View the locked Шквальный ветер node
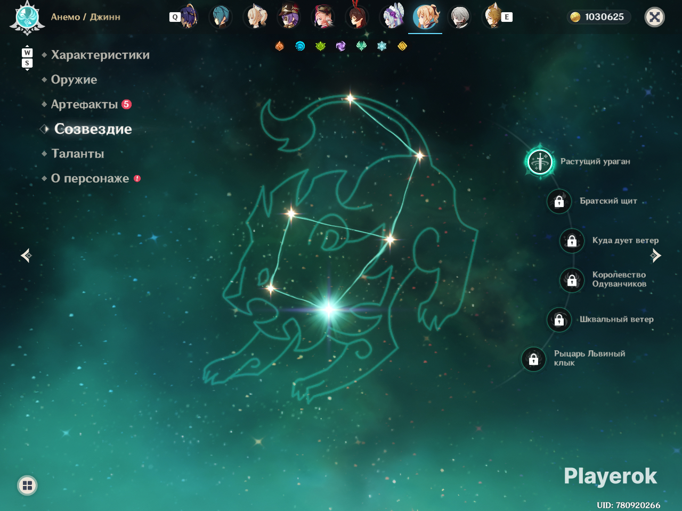Image resolution: width=682 pixels, height=511 pixels. (x=559, y=319)
